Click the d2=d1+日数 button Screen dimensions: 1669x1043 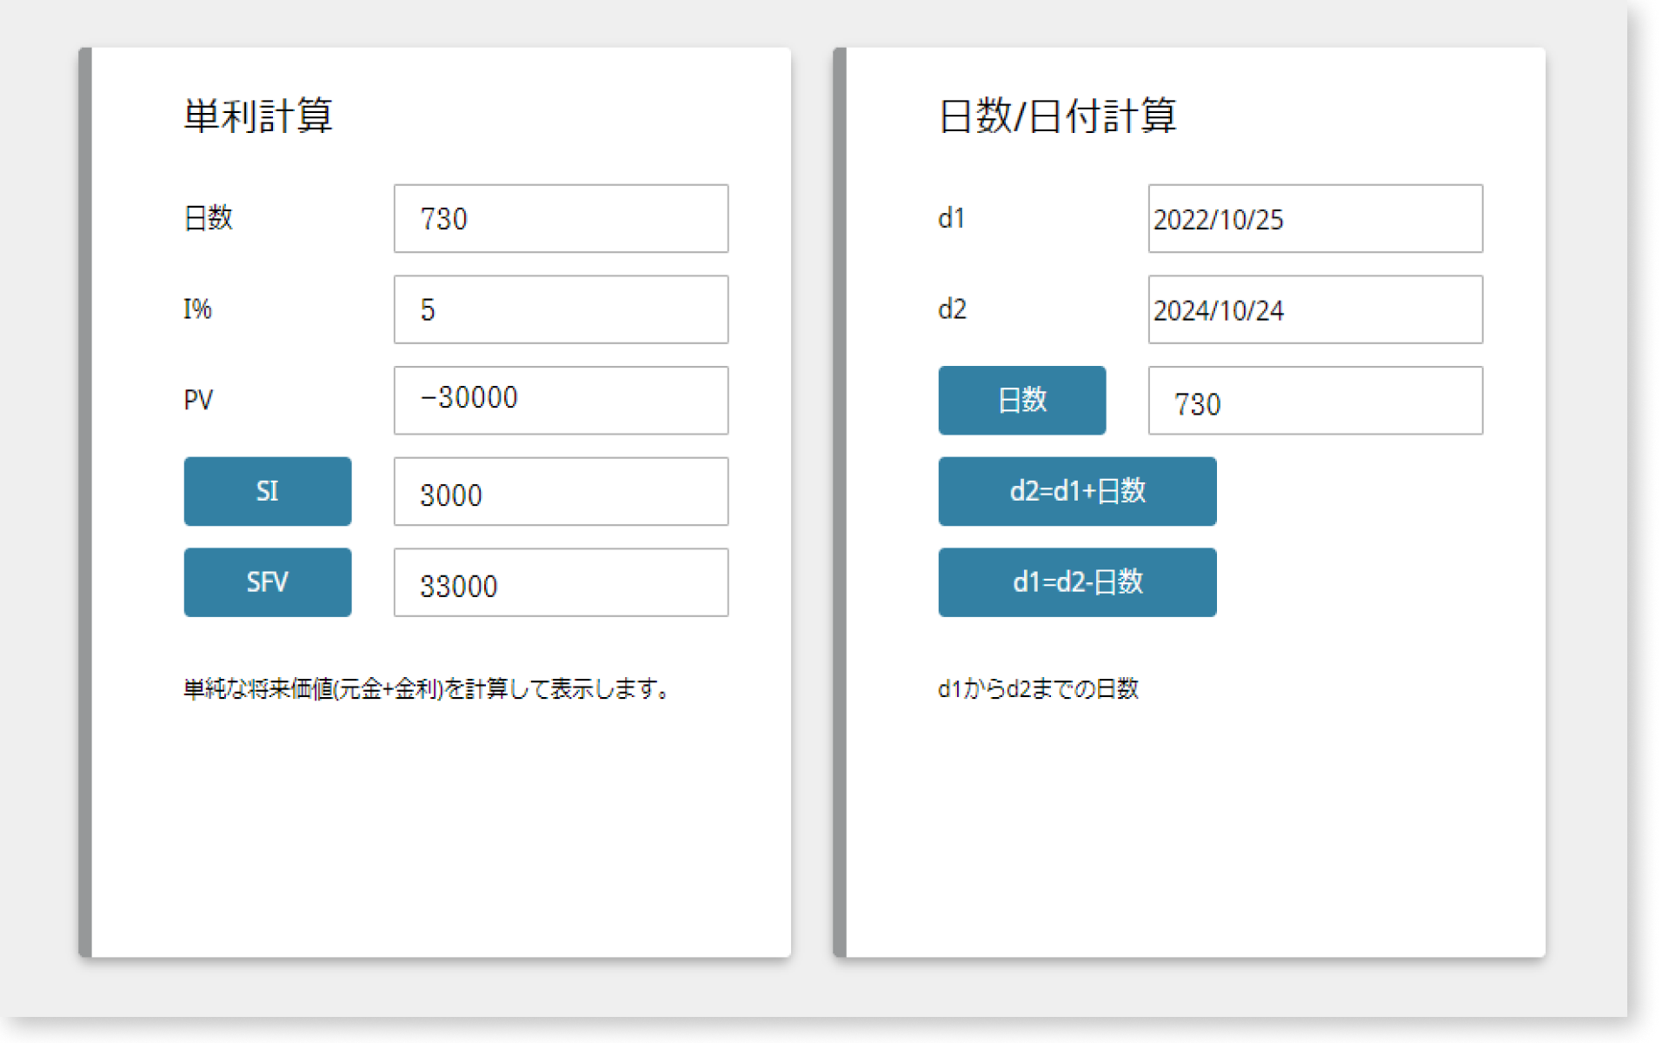pyautogui.click(x=1077, y=491)
